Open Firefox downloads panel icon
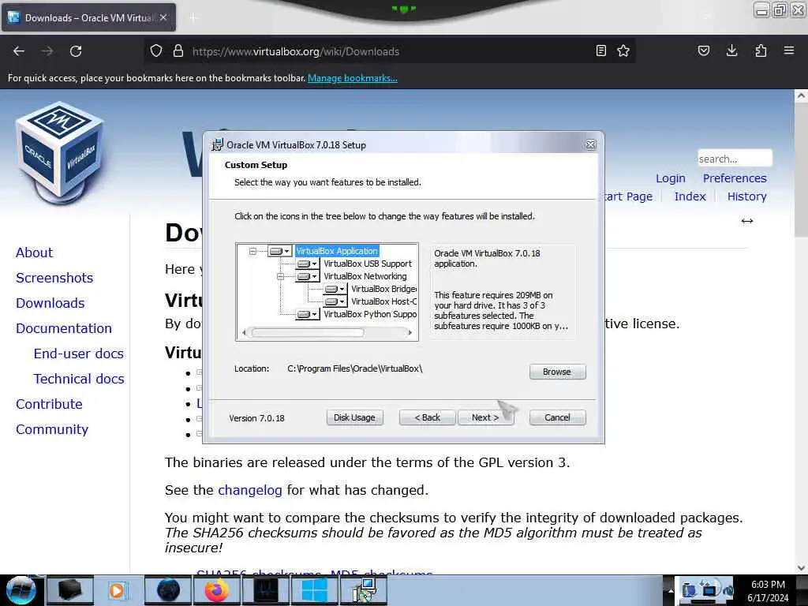 (731, 50)
